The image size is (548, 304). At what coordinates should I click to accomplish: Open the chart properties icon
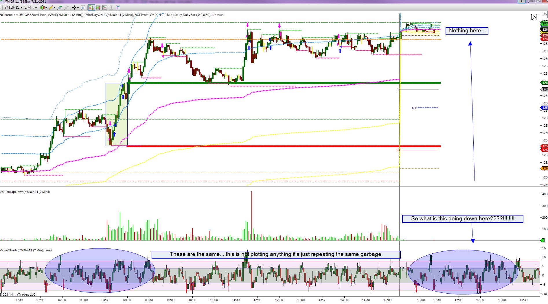tap(118, 8)
